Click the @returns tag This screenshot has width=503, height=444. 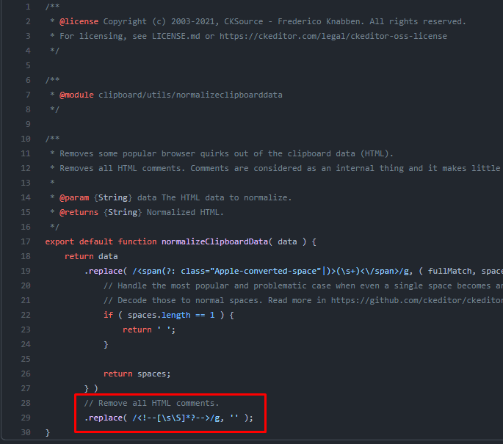[x=79, y=212]
